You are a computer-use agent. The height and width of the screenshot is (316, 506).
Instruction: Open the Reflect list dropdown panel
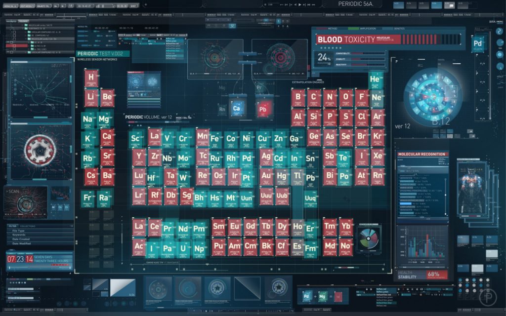coord(175,48)
